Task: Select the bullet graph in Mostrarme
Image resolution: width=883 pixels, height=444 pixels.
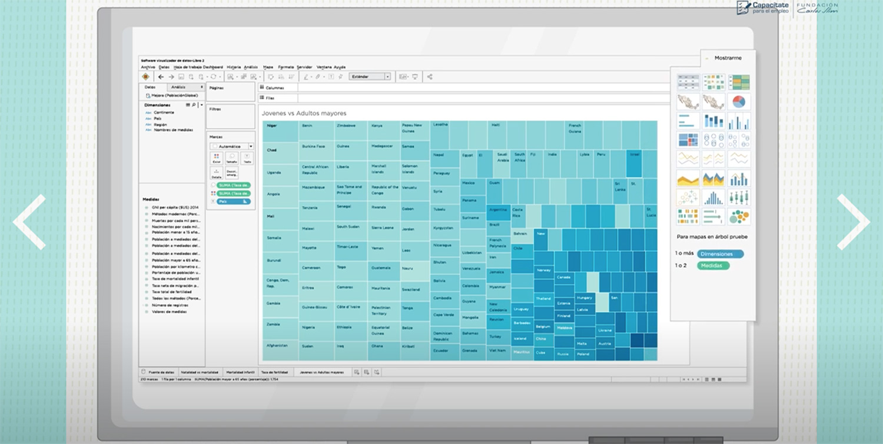Action: [713, 216]
